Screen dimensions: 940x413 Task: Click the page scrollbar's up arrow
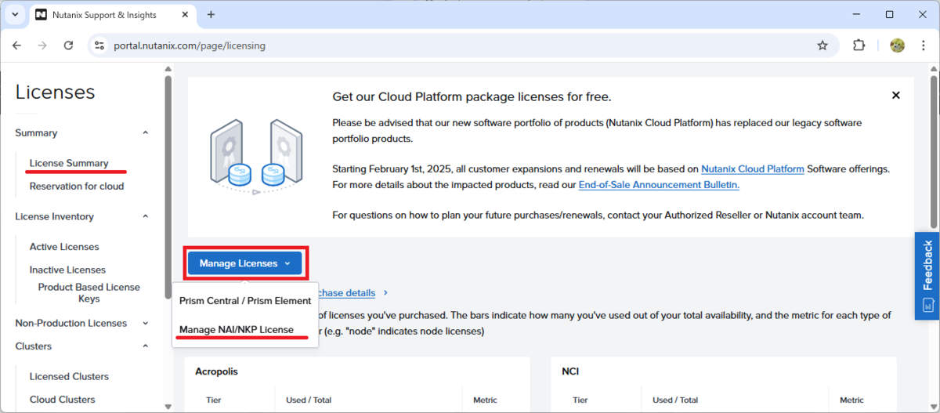tap(933, 69)
